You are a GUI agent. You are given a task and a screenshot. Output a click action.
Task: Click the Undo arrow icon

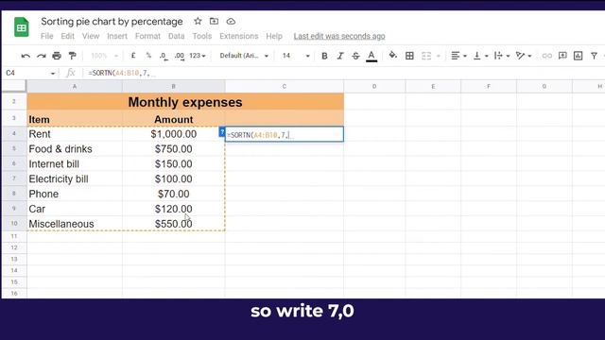[x=26, y=56]
